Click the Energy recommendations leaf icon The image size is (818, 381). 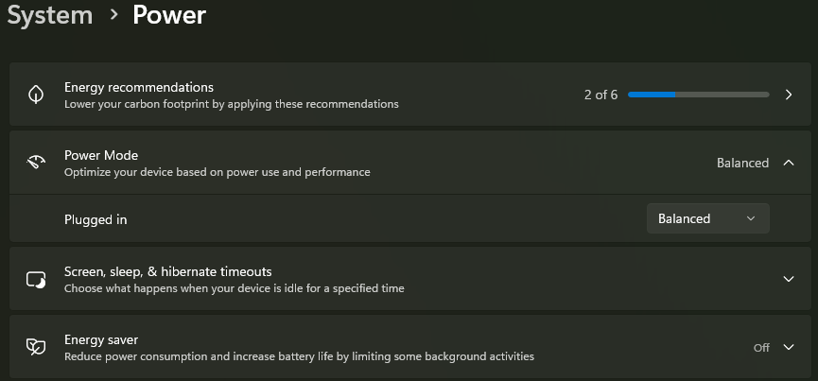(x=36, y=95)
